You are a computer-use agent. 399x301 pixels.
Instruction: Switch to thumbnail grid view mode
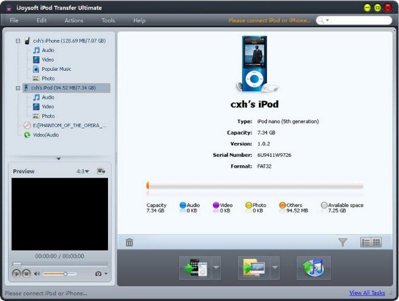[376, 242]
